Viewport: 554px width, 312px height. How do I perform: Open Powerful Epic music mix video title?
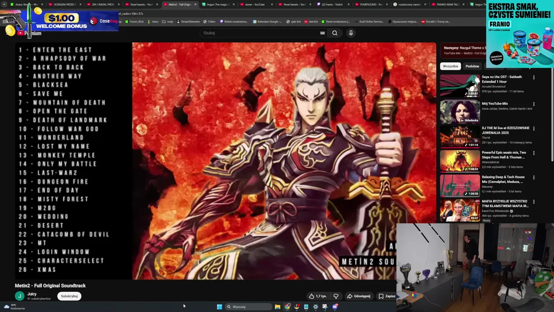504,155
